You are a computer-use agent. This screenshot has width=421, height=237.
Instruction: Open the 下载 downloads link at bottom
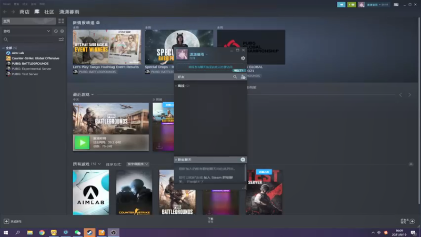(210, 220)
